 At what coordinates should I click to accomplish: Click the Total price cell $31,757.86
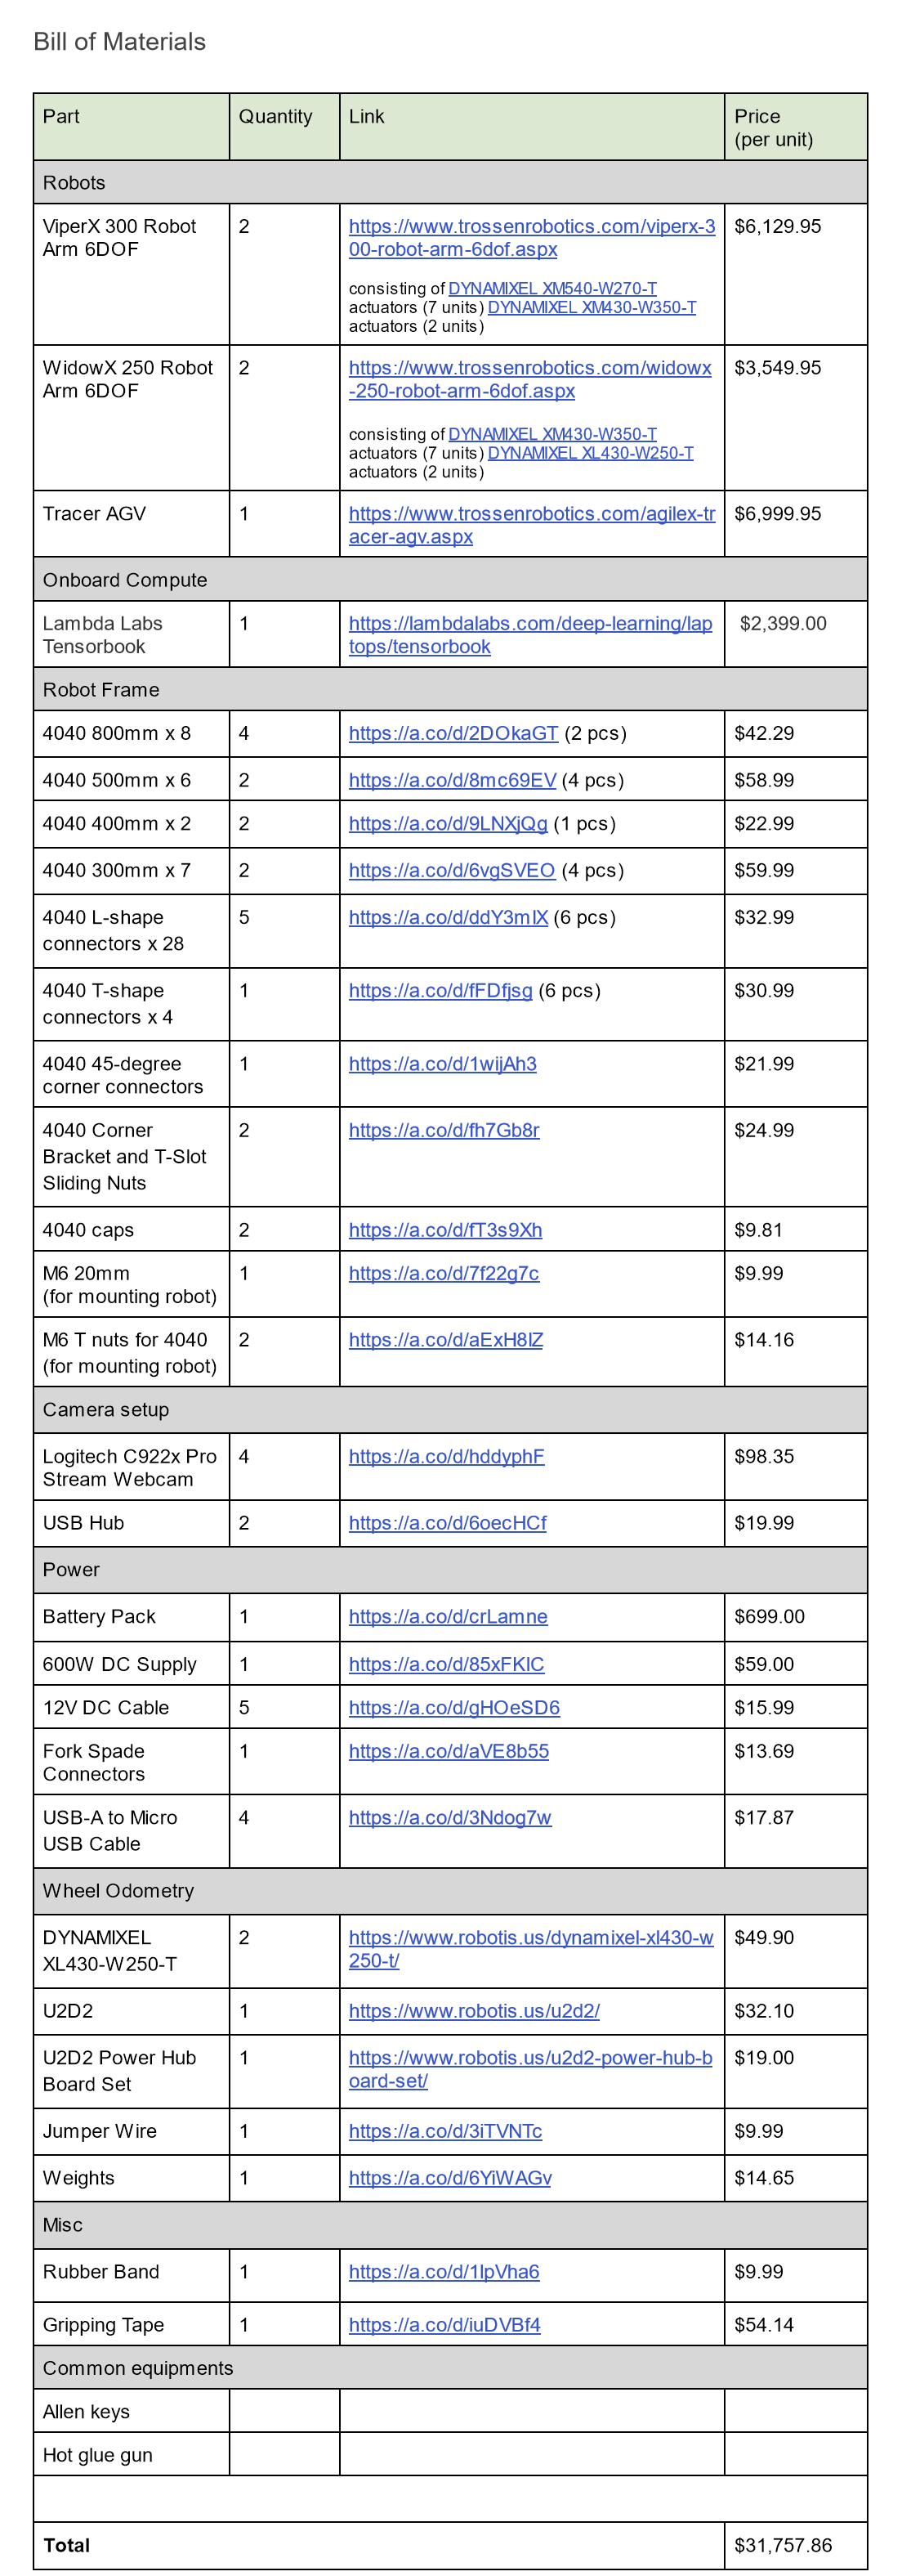click(x=782, y=2545)
